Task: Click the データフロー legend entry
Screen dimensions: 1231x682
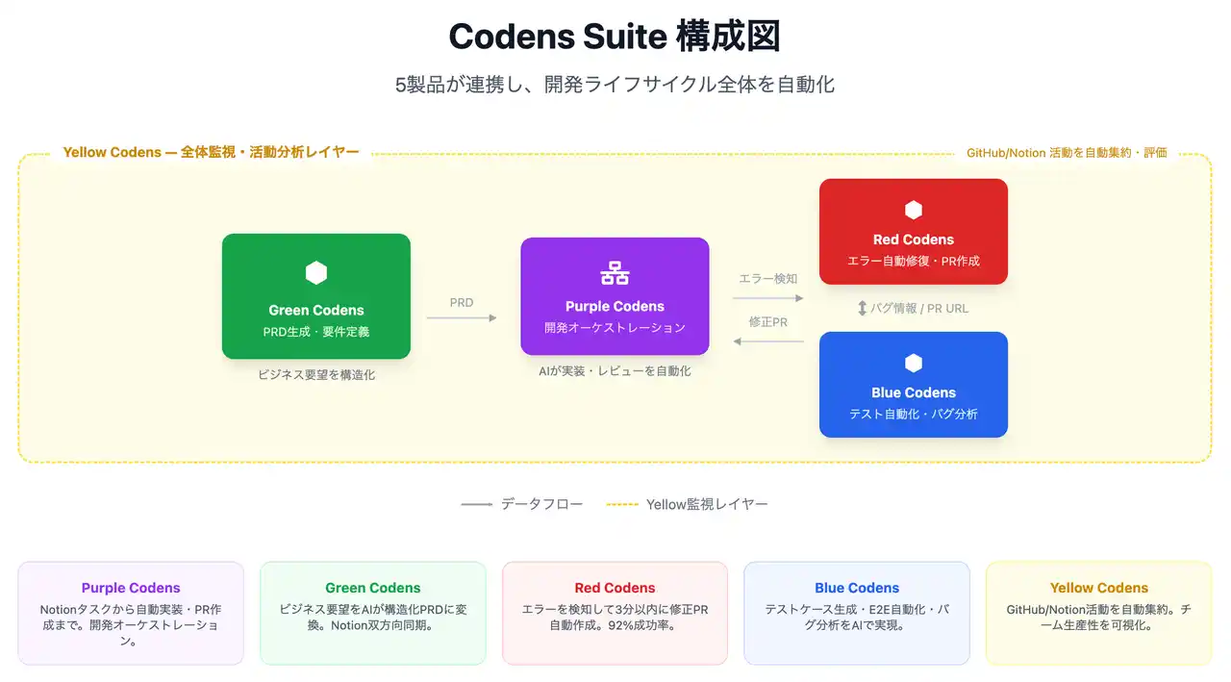Action: (522, 504)
